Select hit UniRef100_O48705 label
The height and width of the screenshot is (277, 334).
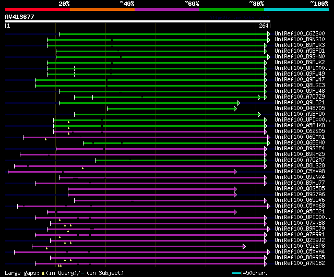[x=300, y=109]
